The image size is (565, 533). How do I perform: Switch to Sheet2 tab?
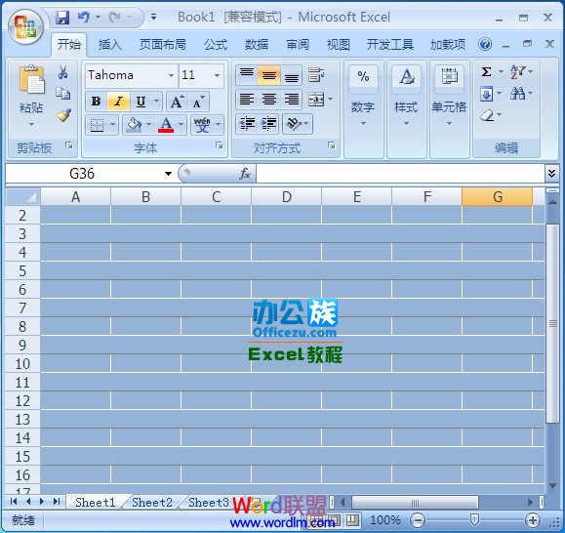[151, 502]
